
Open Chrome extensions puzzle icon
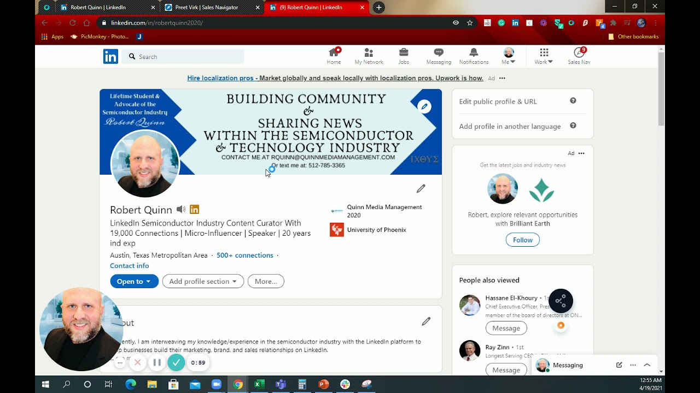pos(613,23)
